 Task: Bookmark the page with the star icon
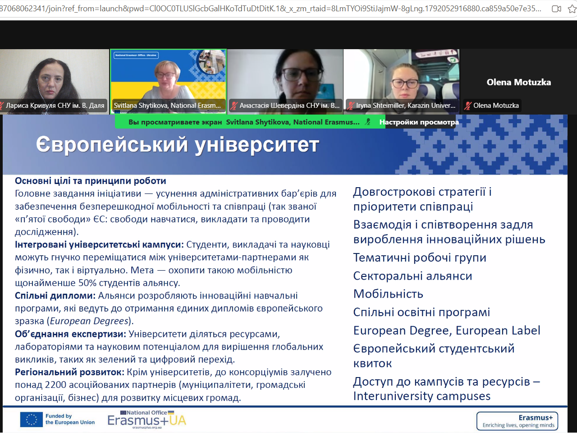click(572, 9)
